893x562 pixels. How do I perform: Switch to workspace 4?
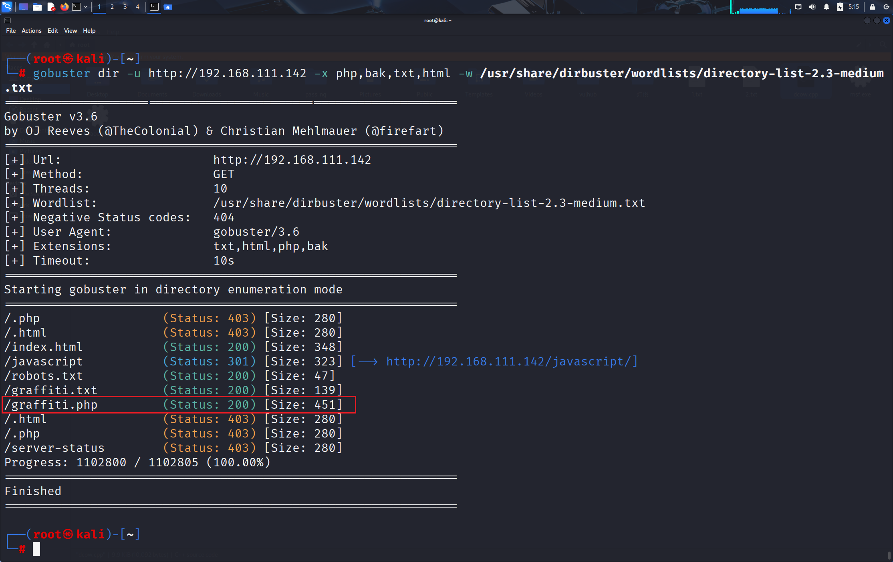(x=137, y=7)
